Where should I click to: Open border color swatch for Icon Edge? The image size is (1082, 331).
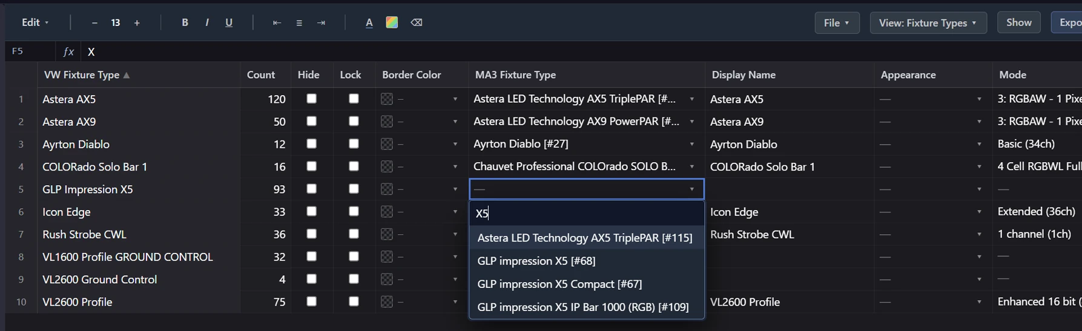point(387,212)
